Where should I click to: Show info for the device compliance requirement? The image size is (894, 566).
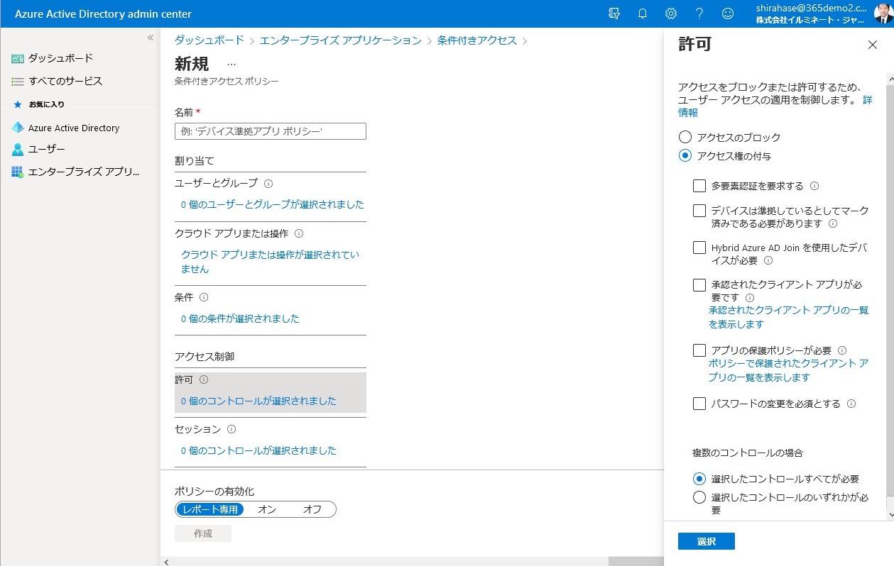[833, 224]
